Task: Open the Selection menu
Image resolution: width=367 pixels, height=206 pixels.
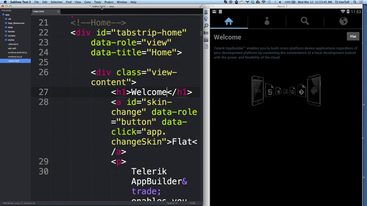Action: [x=56, y=2]
